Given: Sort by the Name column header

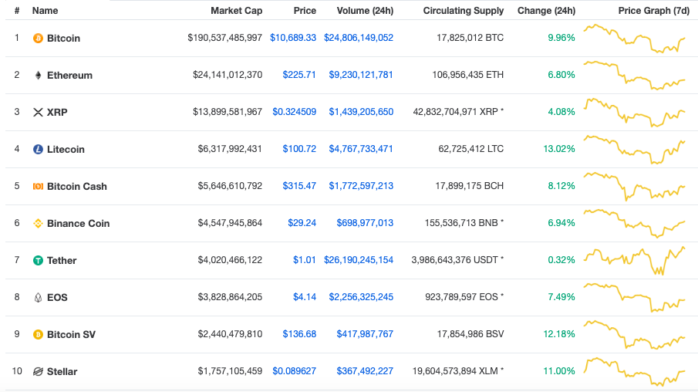Looking at the screenshot, I should click(x=45, y=11).
